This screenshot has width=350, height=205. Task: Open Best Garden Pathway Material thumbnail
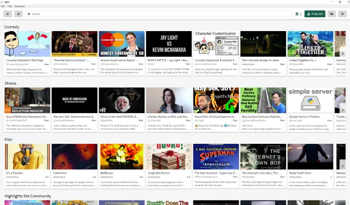263,100
